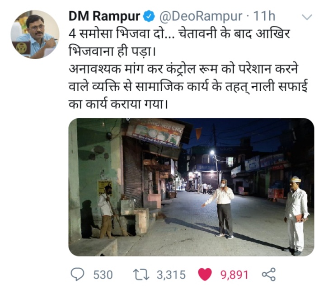Viewport: 319px width, 289px height.
Task: Click the tweet line 'का कार्य कराया गया'
Action: pos(118,104)
